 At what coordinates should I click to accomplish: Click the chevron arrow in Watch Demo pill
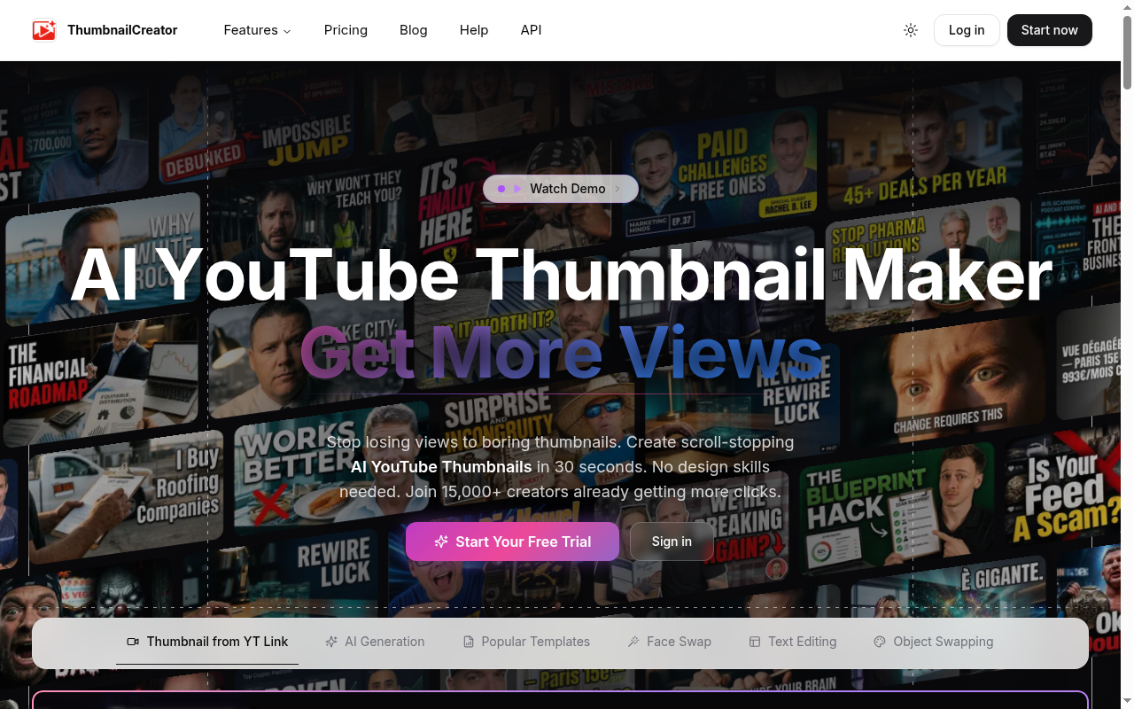(x=617, y=189)
